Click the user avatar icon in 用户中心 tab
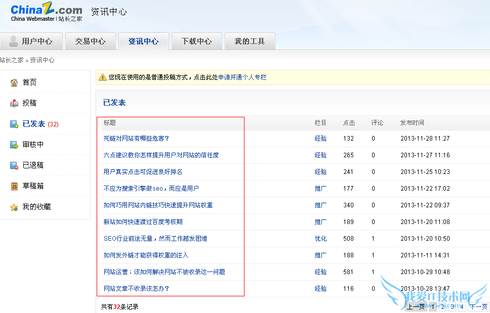The width and height of the screenshot is (490, 313). point(13,41)
